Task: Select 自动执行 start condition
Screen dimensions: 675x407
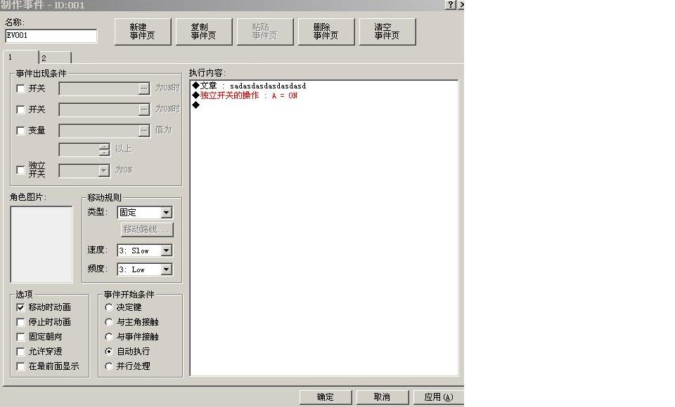Action: 109,352
